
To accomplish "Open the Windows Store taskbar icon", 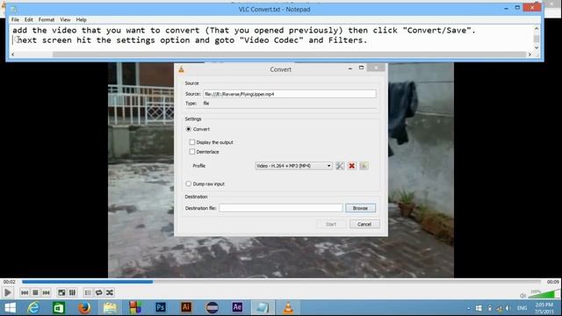I will coord(59,308).
